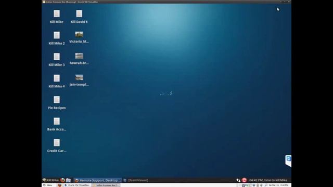Open the panel clock reading 04:42 PM
The height and width of the screenshot is (187, 333).
[268, 180]
